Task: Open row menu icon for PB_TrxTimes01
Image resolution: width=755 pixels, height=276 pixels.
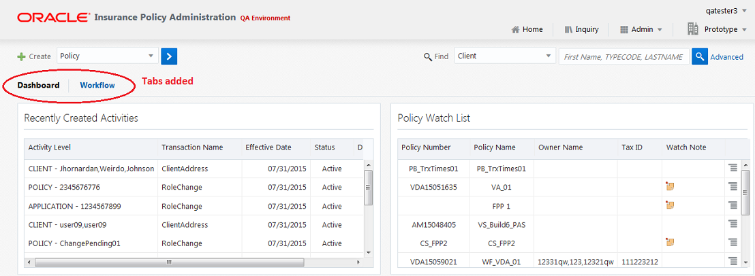Action: pos(733,167)
